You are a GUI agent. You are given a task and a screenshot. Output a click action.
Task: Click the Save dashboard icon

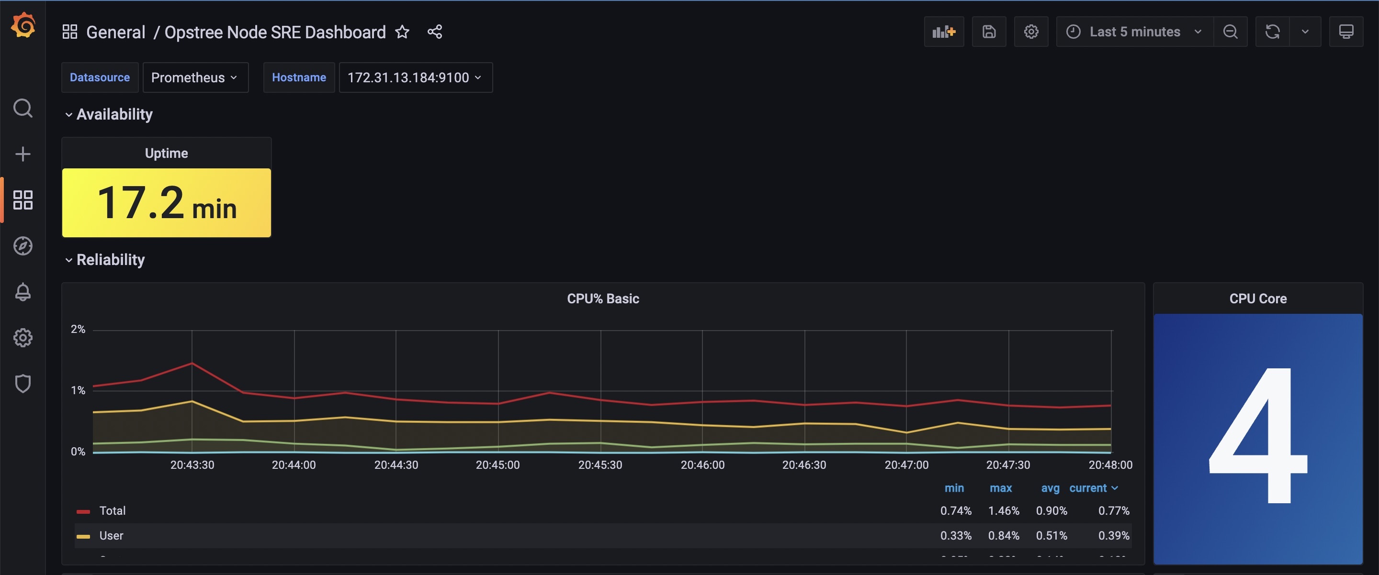[988, 32]
